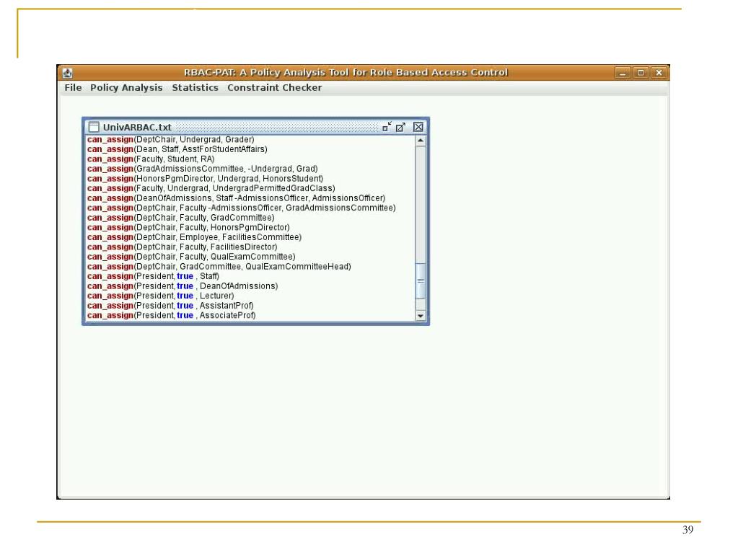Select the line can_assign(President, true, Staff)

[x=153, y=276]
